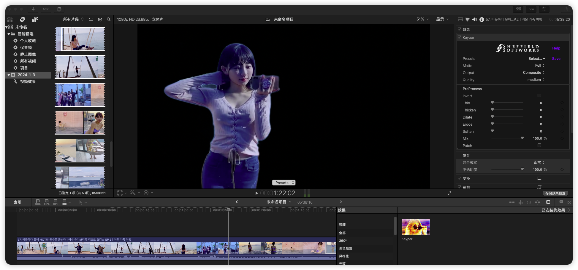This screenshot has width=578, height=270.
Task: Open the on-screen Presets popup in viewer
Action: [x=284, y=183]
